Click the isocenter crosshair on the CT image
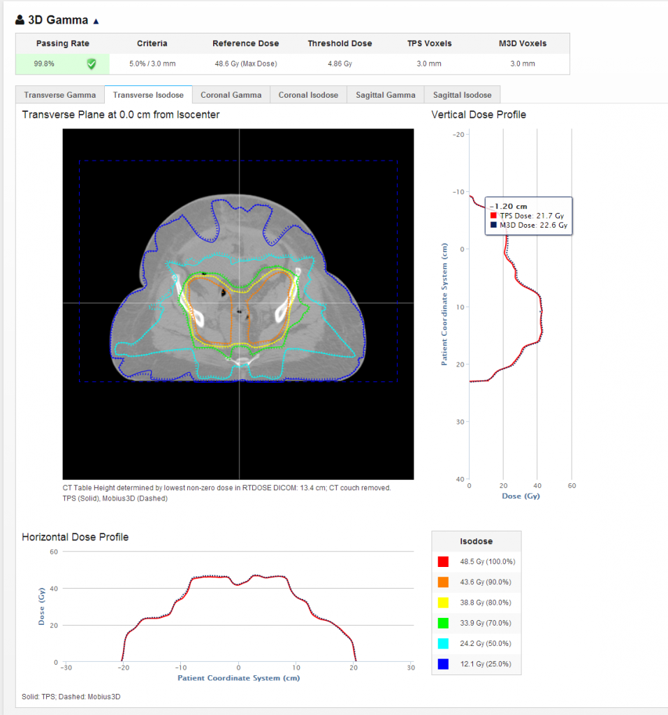Viewport: 668px width, 715px height. pos(239,303)
